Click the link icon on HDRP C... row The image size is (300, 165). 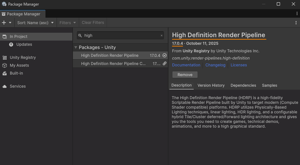tap(165, 64)
